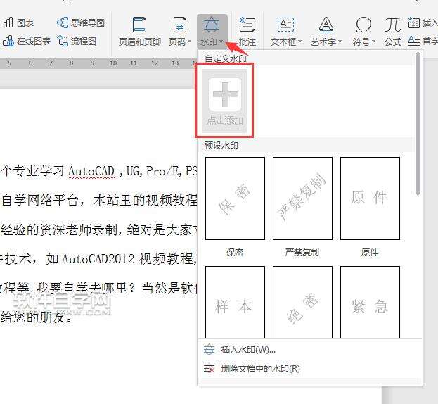Insert a 流程图 flowchart

(x=77, y=42)
